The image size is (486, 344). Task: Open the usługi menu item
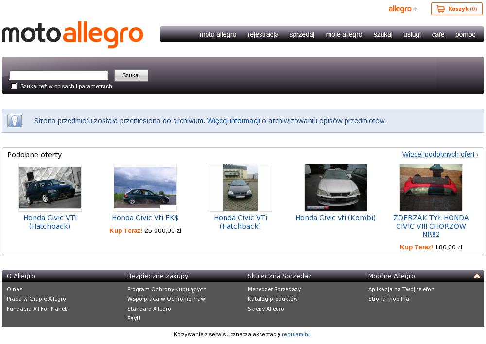click(x=412, y=34)
